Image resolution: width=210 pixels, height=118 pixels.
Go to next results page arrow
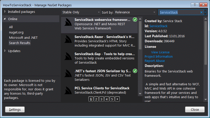coord(117,99)
